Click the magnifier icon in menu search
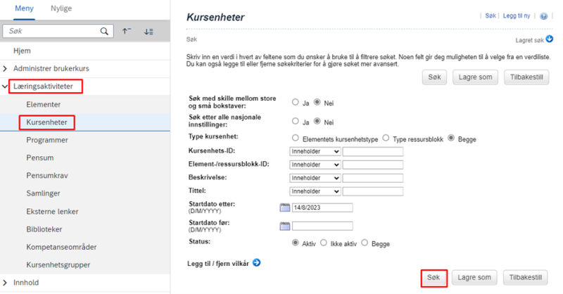Viewport: 563px width, 294px height. coord(104,31)
